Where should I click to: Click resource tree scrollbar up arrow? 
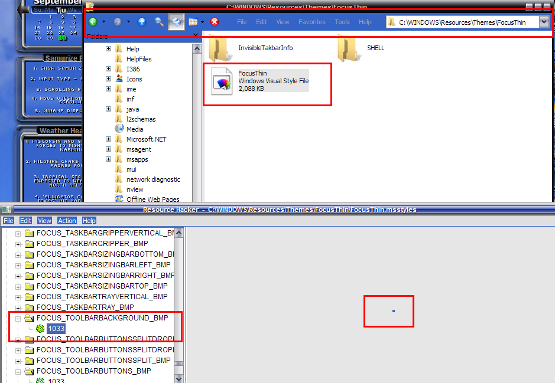[x=178, y=233]
